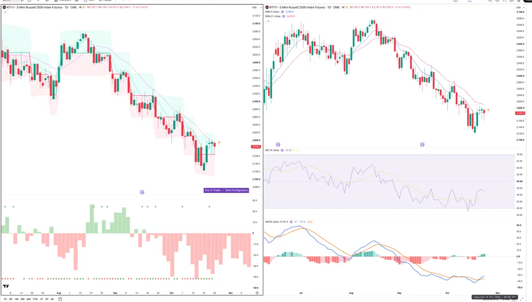Click the second purple event marker on right chart
532x302 pixels.
pyautogui.click(x=422, y=145)
